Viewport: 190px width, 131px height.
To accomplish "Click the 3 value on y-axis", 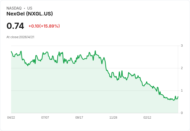I will point(182,46).
